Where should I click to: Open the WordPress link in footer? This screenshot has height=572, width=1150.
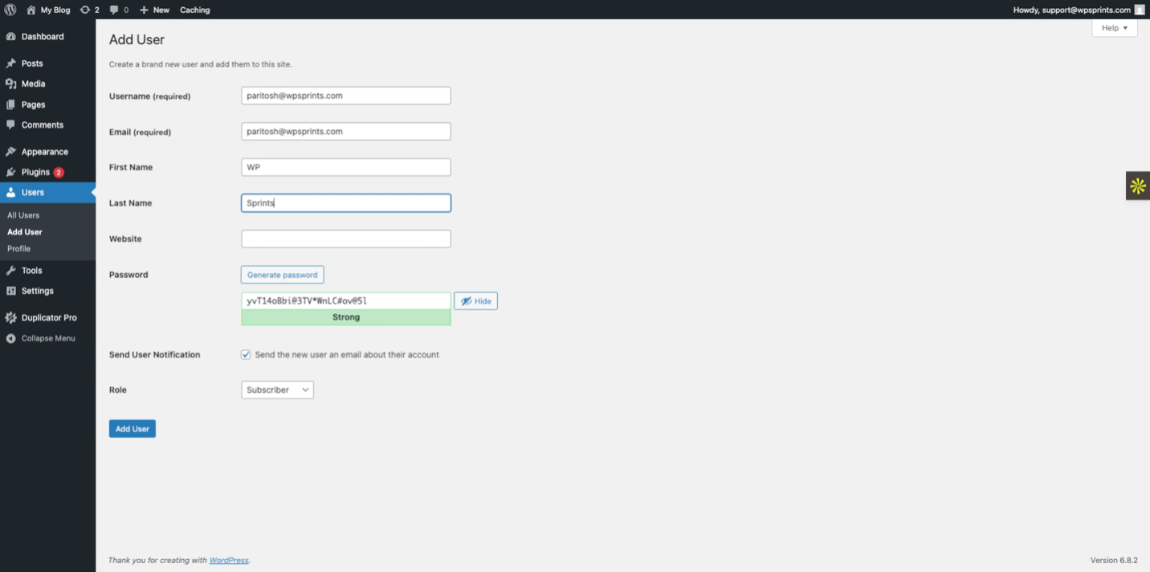229,560
